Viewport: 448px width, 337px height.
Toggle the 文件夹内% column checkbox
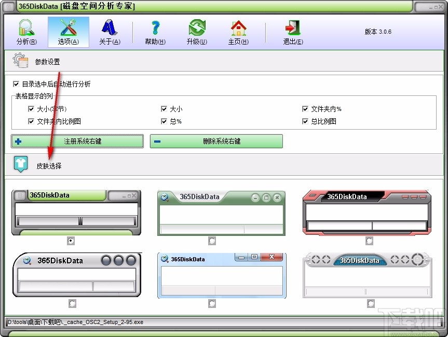pos(305,109)
